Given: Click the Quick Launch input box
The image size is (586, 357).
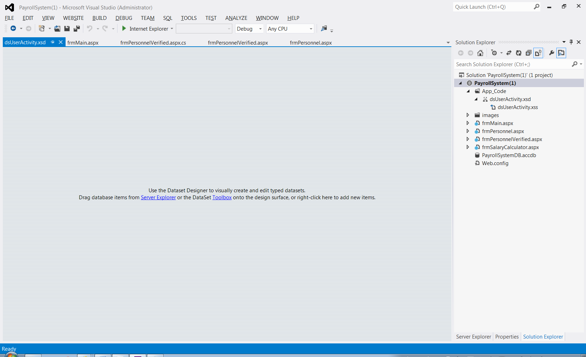Looking at the screenshot, I should point(494,7).
